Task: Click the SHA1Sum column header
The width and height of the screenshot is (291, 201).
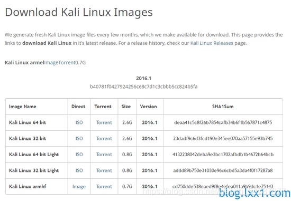Action: (x=223, y=107)
